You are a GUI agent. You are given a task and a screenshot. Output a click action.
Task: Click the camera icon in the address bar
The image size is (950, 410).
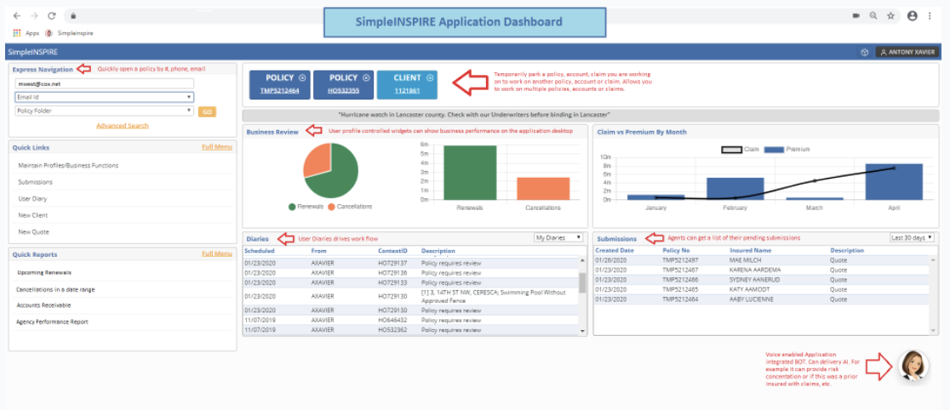coord(856,16)
